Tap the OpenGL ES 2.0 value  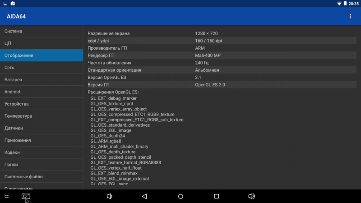coord(210,85)
